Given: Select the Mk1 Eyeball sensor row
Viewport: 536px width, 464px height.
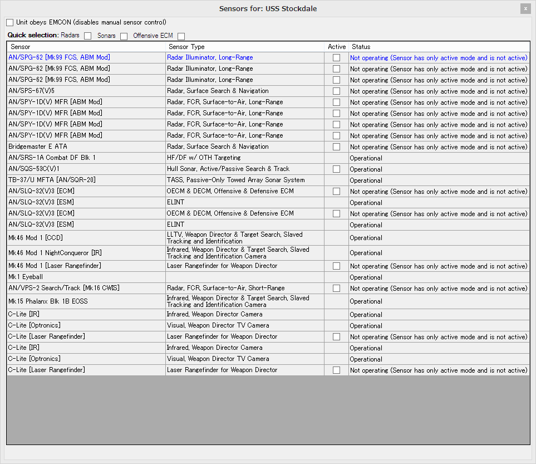Looking at the screenshot, I should coord(268,277).
